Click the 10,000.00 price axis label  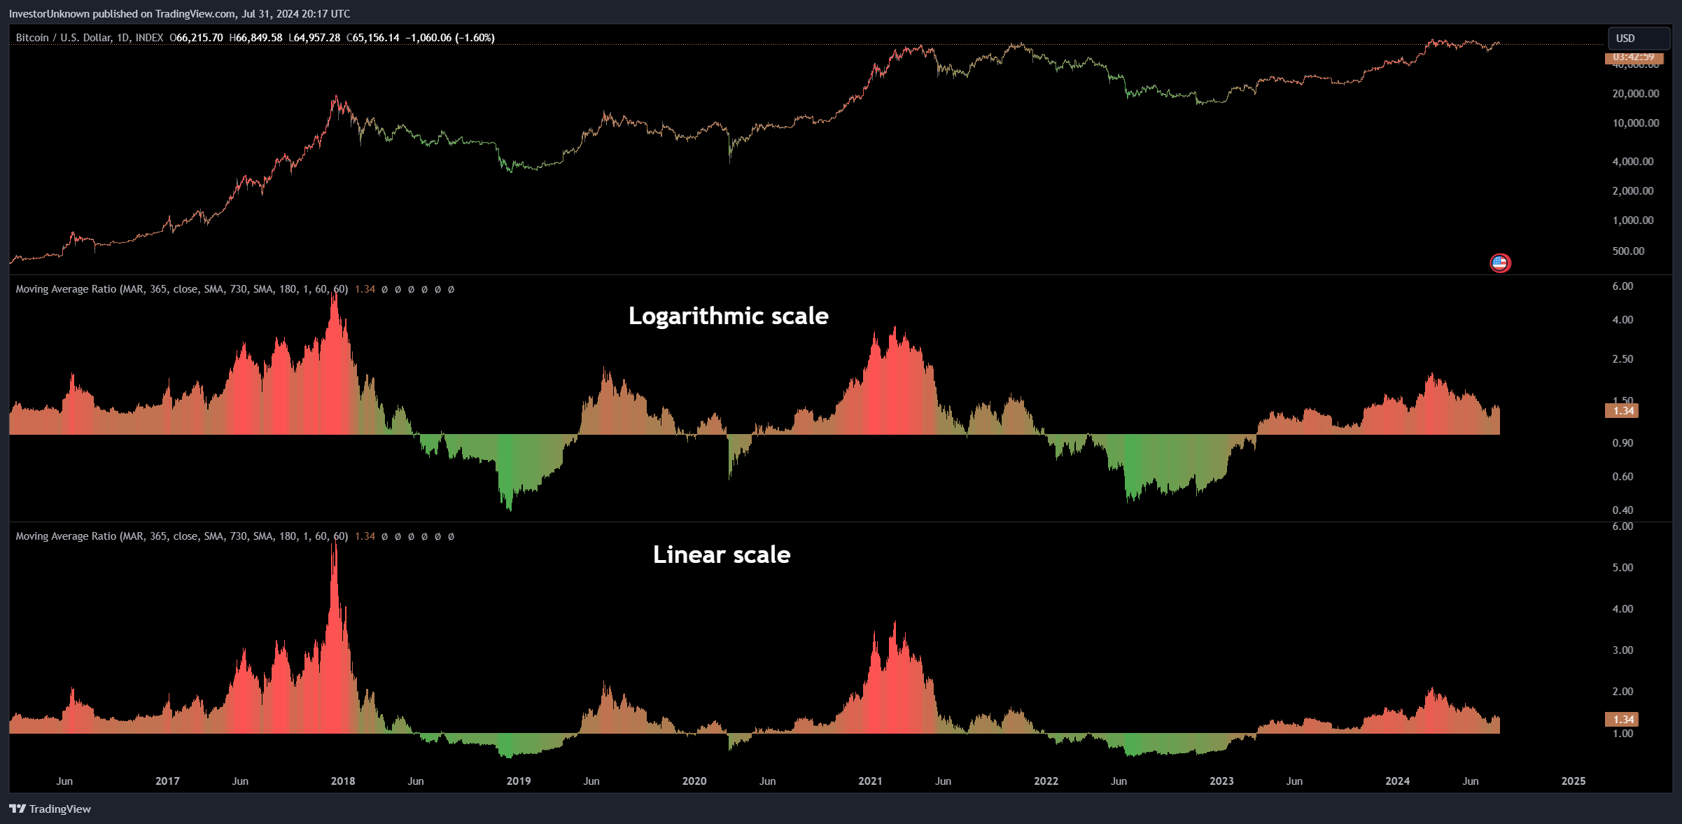click(x=1636, y=123)
